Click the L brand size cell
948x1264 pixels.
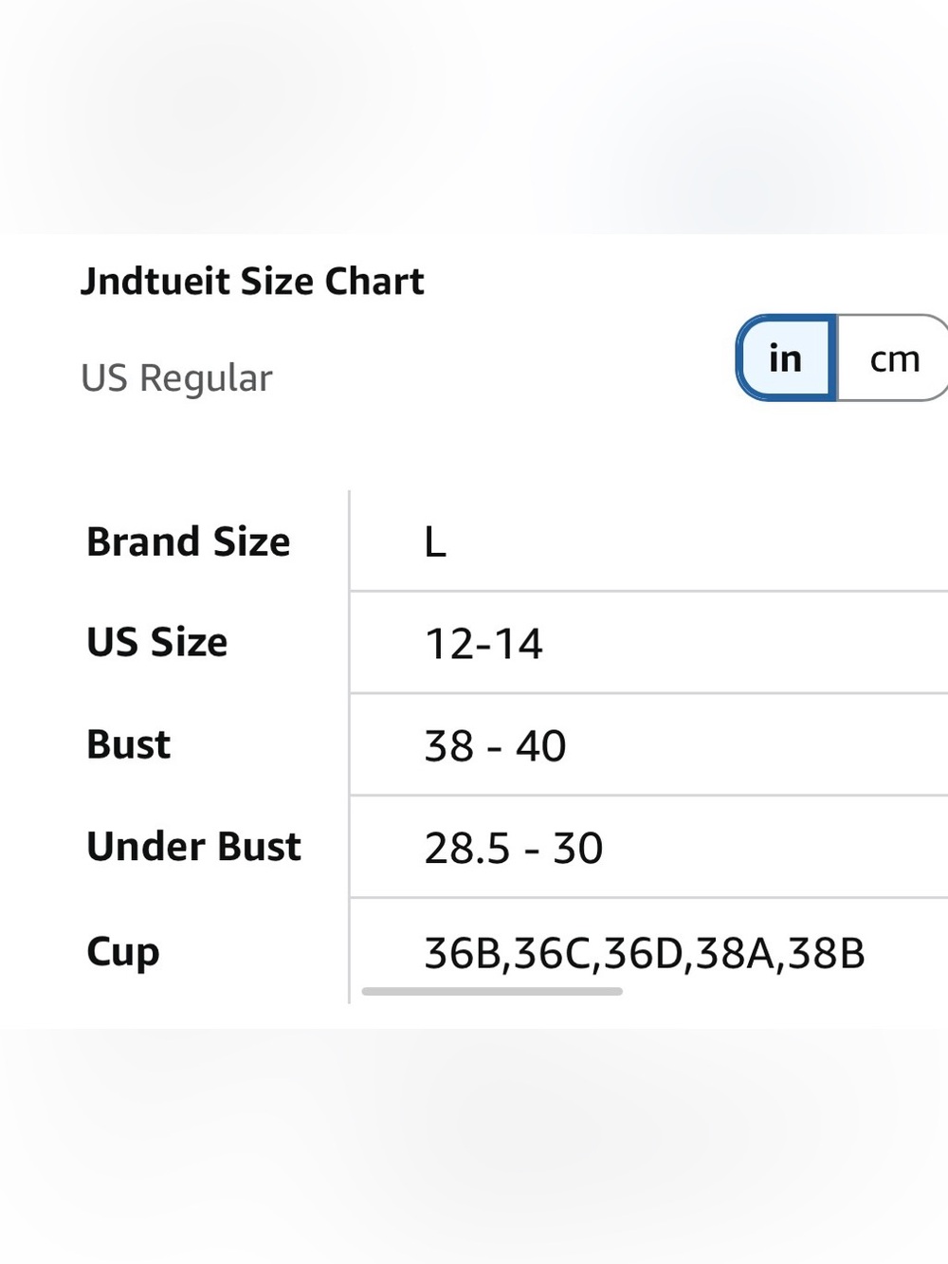click(x=434, y=542)
